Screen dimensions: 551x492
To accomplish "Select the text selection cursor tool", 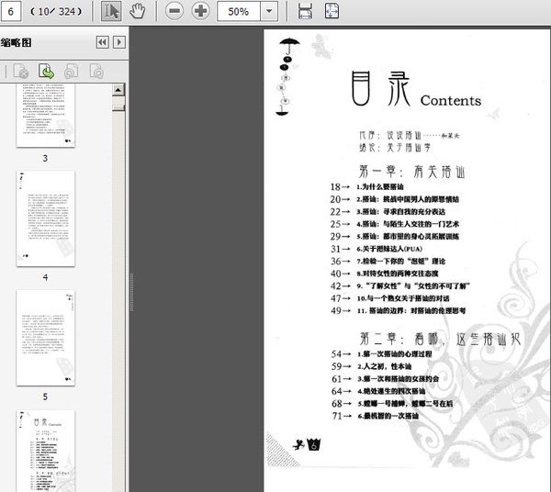I will click(111, 11).
